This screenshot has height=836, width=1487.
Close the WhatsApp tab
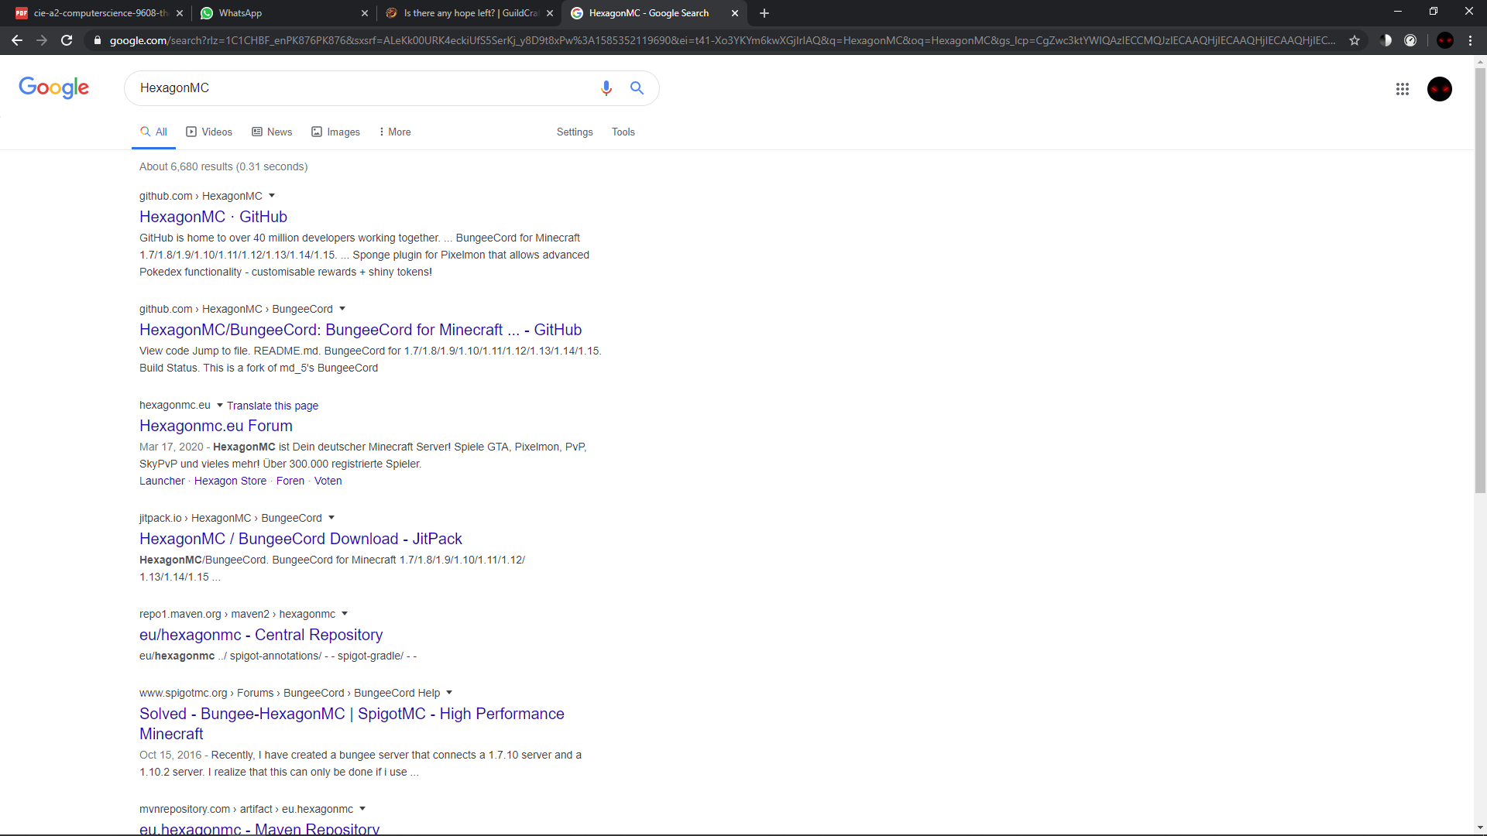pos(365,13)
